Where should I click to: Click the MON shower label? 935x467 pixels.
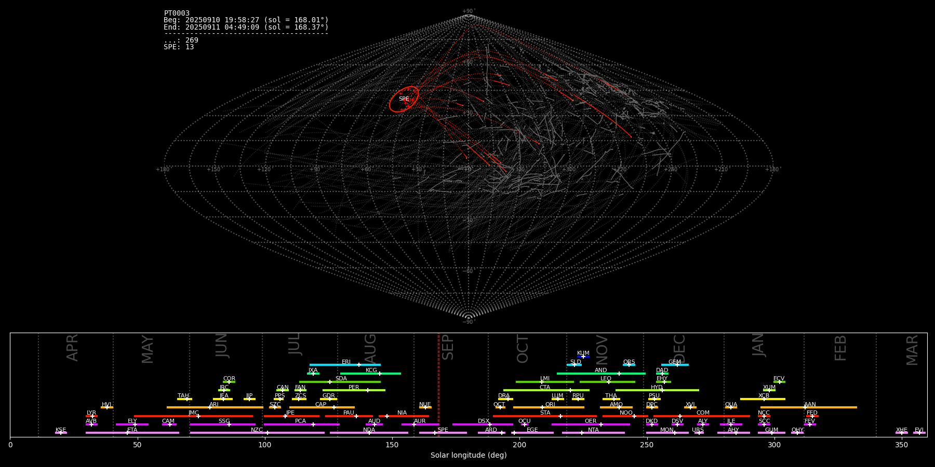[666, 430]
